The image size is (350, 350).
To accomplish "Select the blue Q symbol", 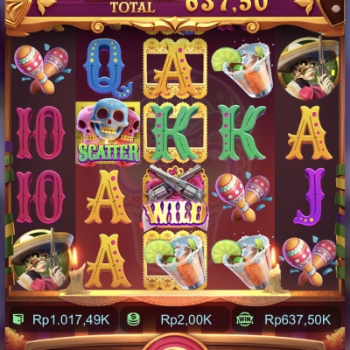I will click(108, 68).
